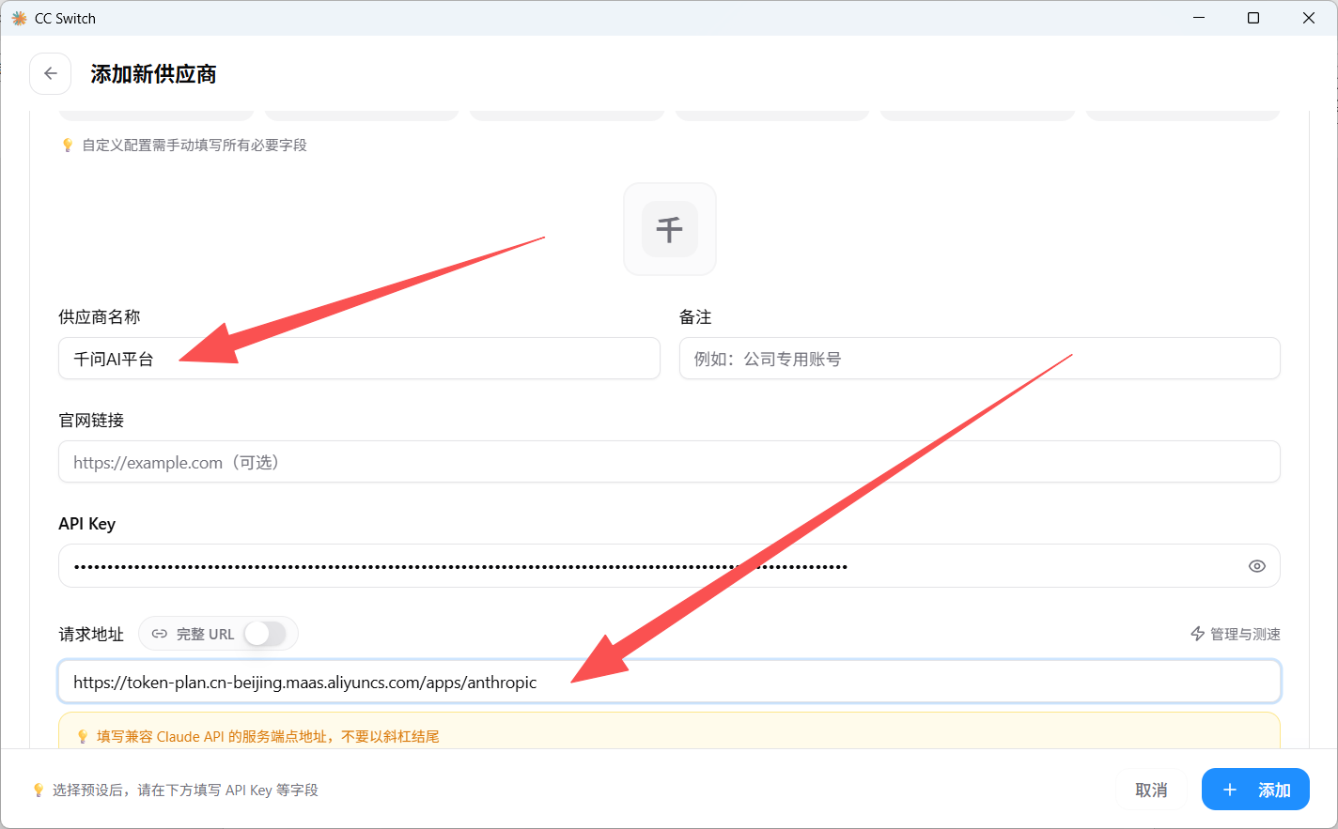Viewport: 1338px width, 829px height.
Task: Focus the 备注 input field
Action: [x=979, y=359]
